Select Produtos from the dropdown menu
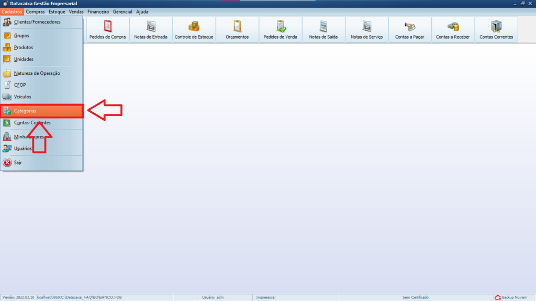This screenshot has width=536, height=301. pos(24,48)
